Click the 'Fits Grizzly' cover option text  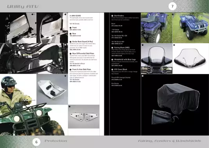click(x=115, y=83)
